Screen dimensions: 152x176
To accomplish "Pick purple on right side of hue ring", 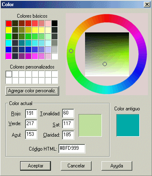I will coord(143,47).
